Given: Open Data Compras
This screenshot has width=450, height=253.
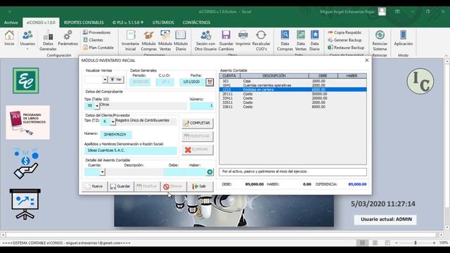Looking at the screenshot, I should [x=285, y=41].
